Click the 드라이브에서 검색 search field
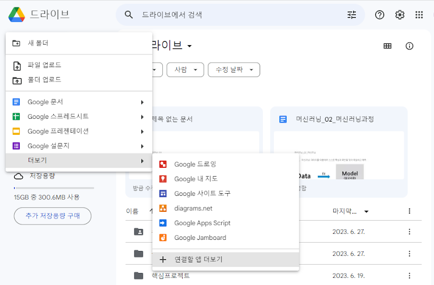Image resolution: width=434 pixels, height=285 pixels. pyautogui.click(x=241, y=15)
